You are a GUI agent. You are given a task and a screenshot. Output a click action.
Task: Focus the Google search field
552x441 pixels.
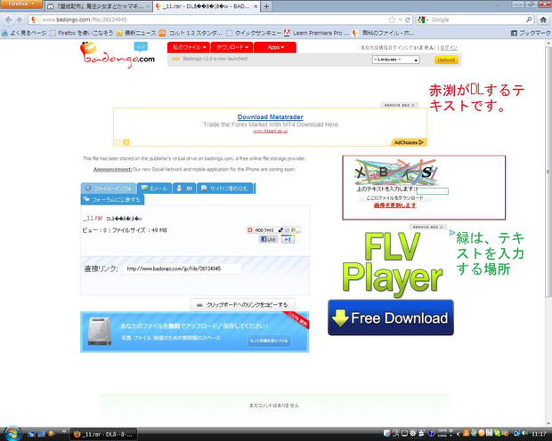click(477, 20)
